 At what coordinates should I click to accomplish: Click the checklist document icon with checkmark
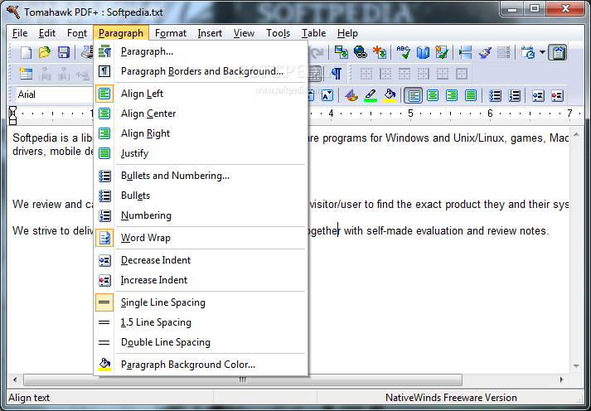tap(441, 52)
